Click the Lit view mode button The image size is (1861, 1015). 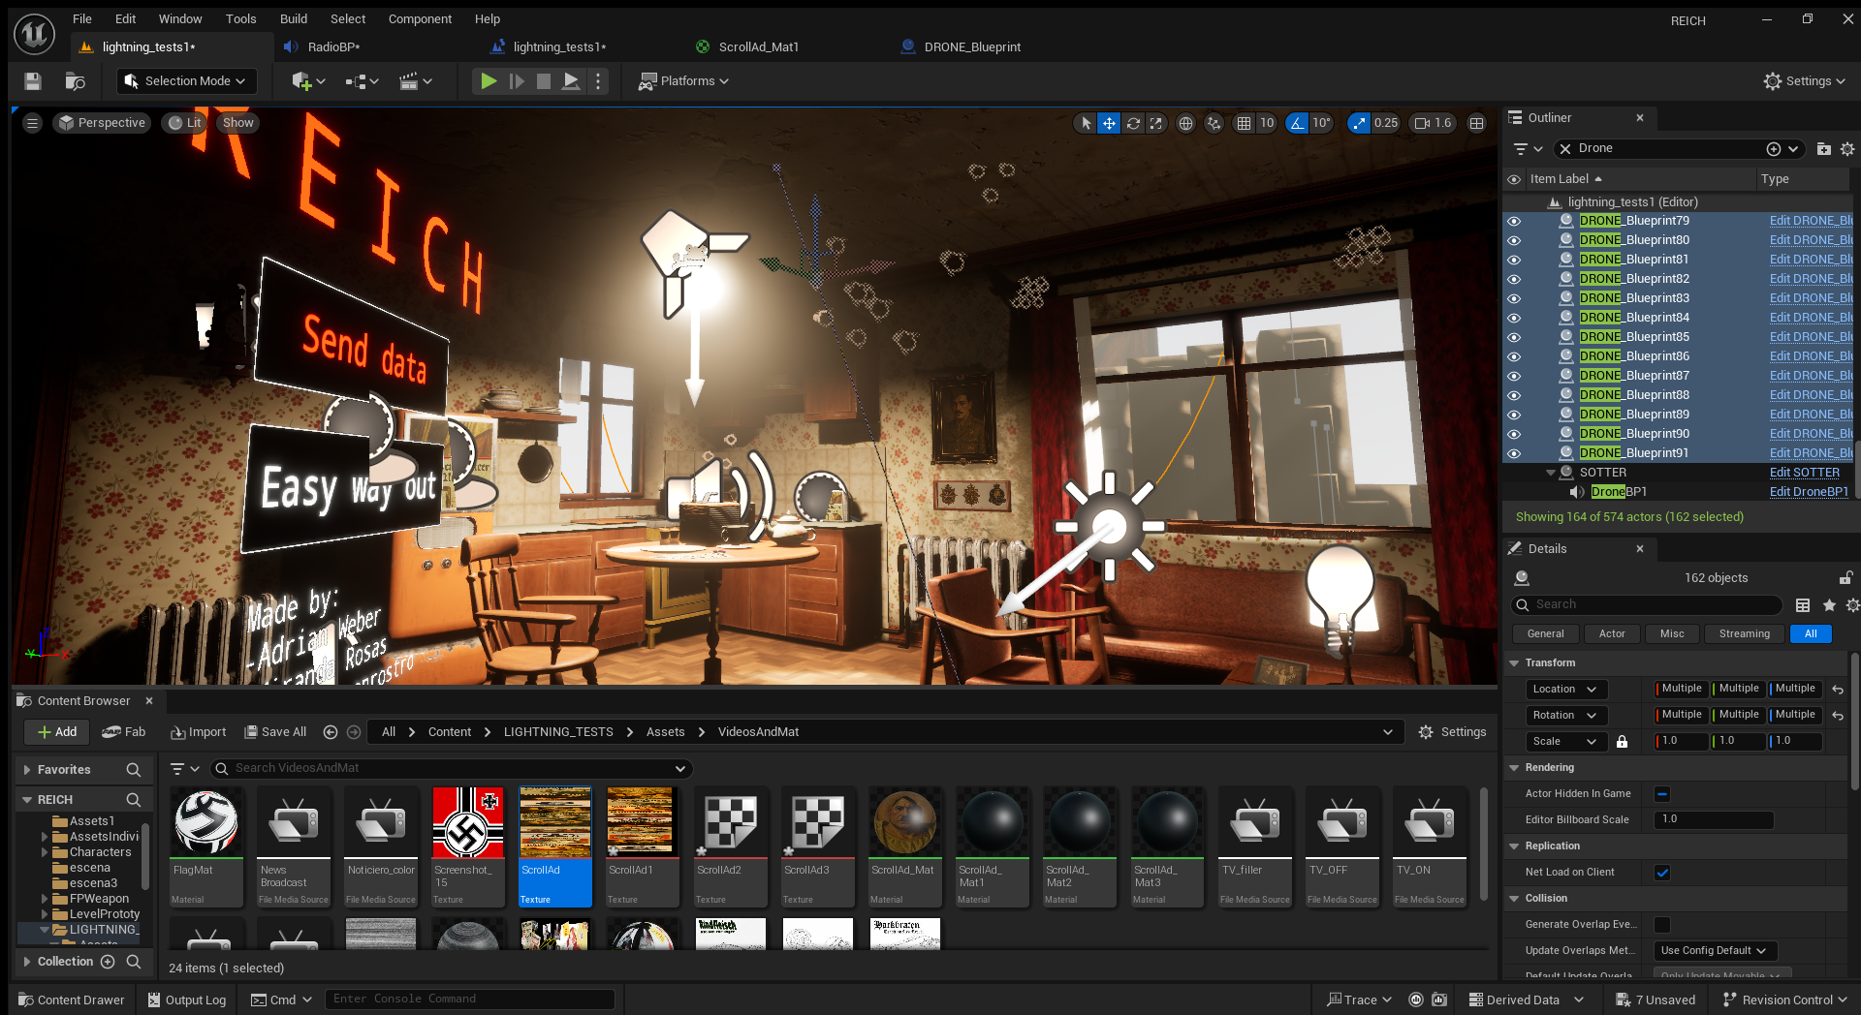[x=185, y=123]
